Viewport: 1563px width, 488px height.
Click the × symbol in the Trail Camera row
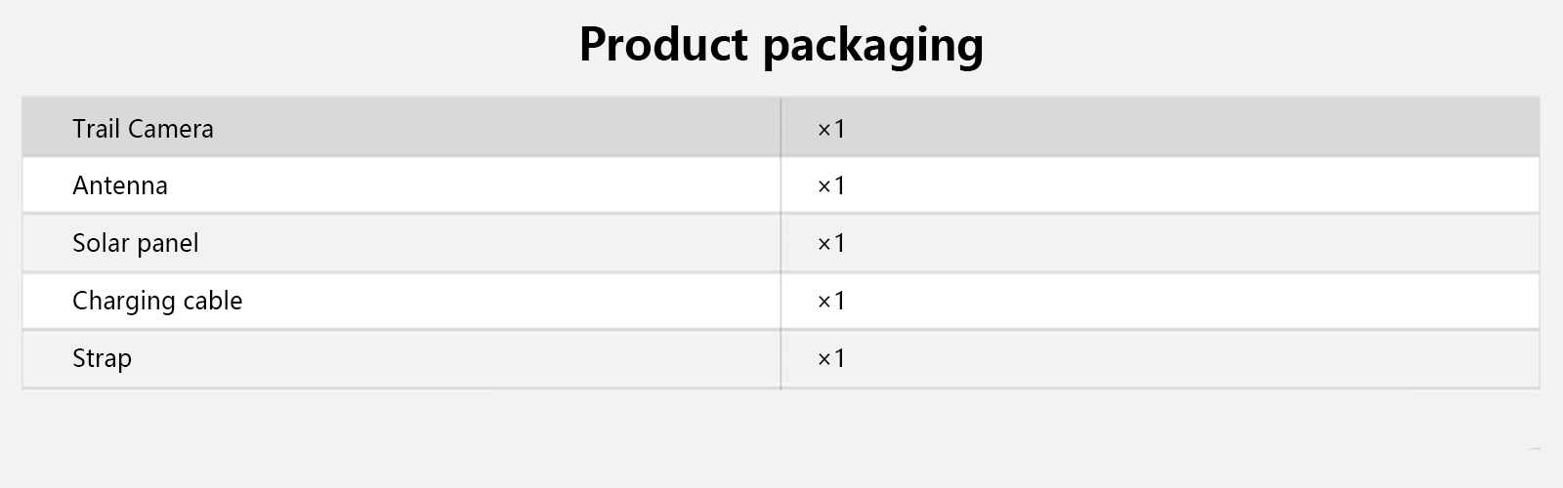824,130
